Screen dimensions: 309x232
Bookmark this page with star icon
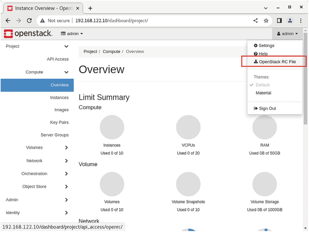pyautogui.click(x=266, y=21)
